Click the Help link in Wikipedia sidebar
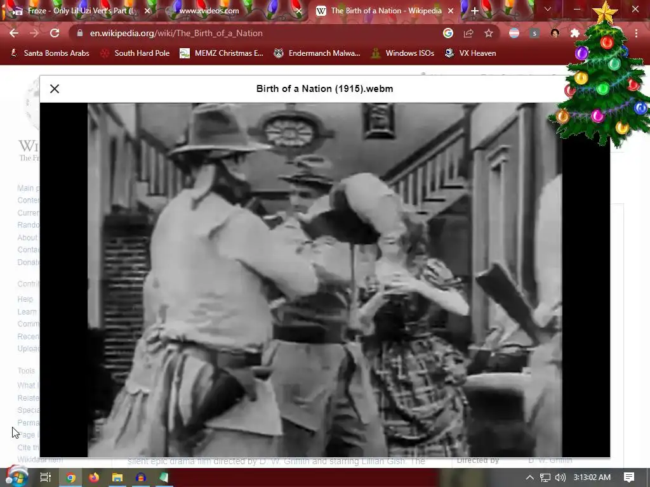The width and height of the screenshot is (650, 487). tap(25, 299)
